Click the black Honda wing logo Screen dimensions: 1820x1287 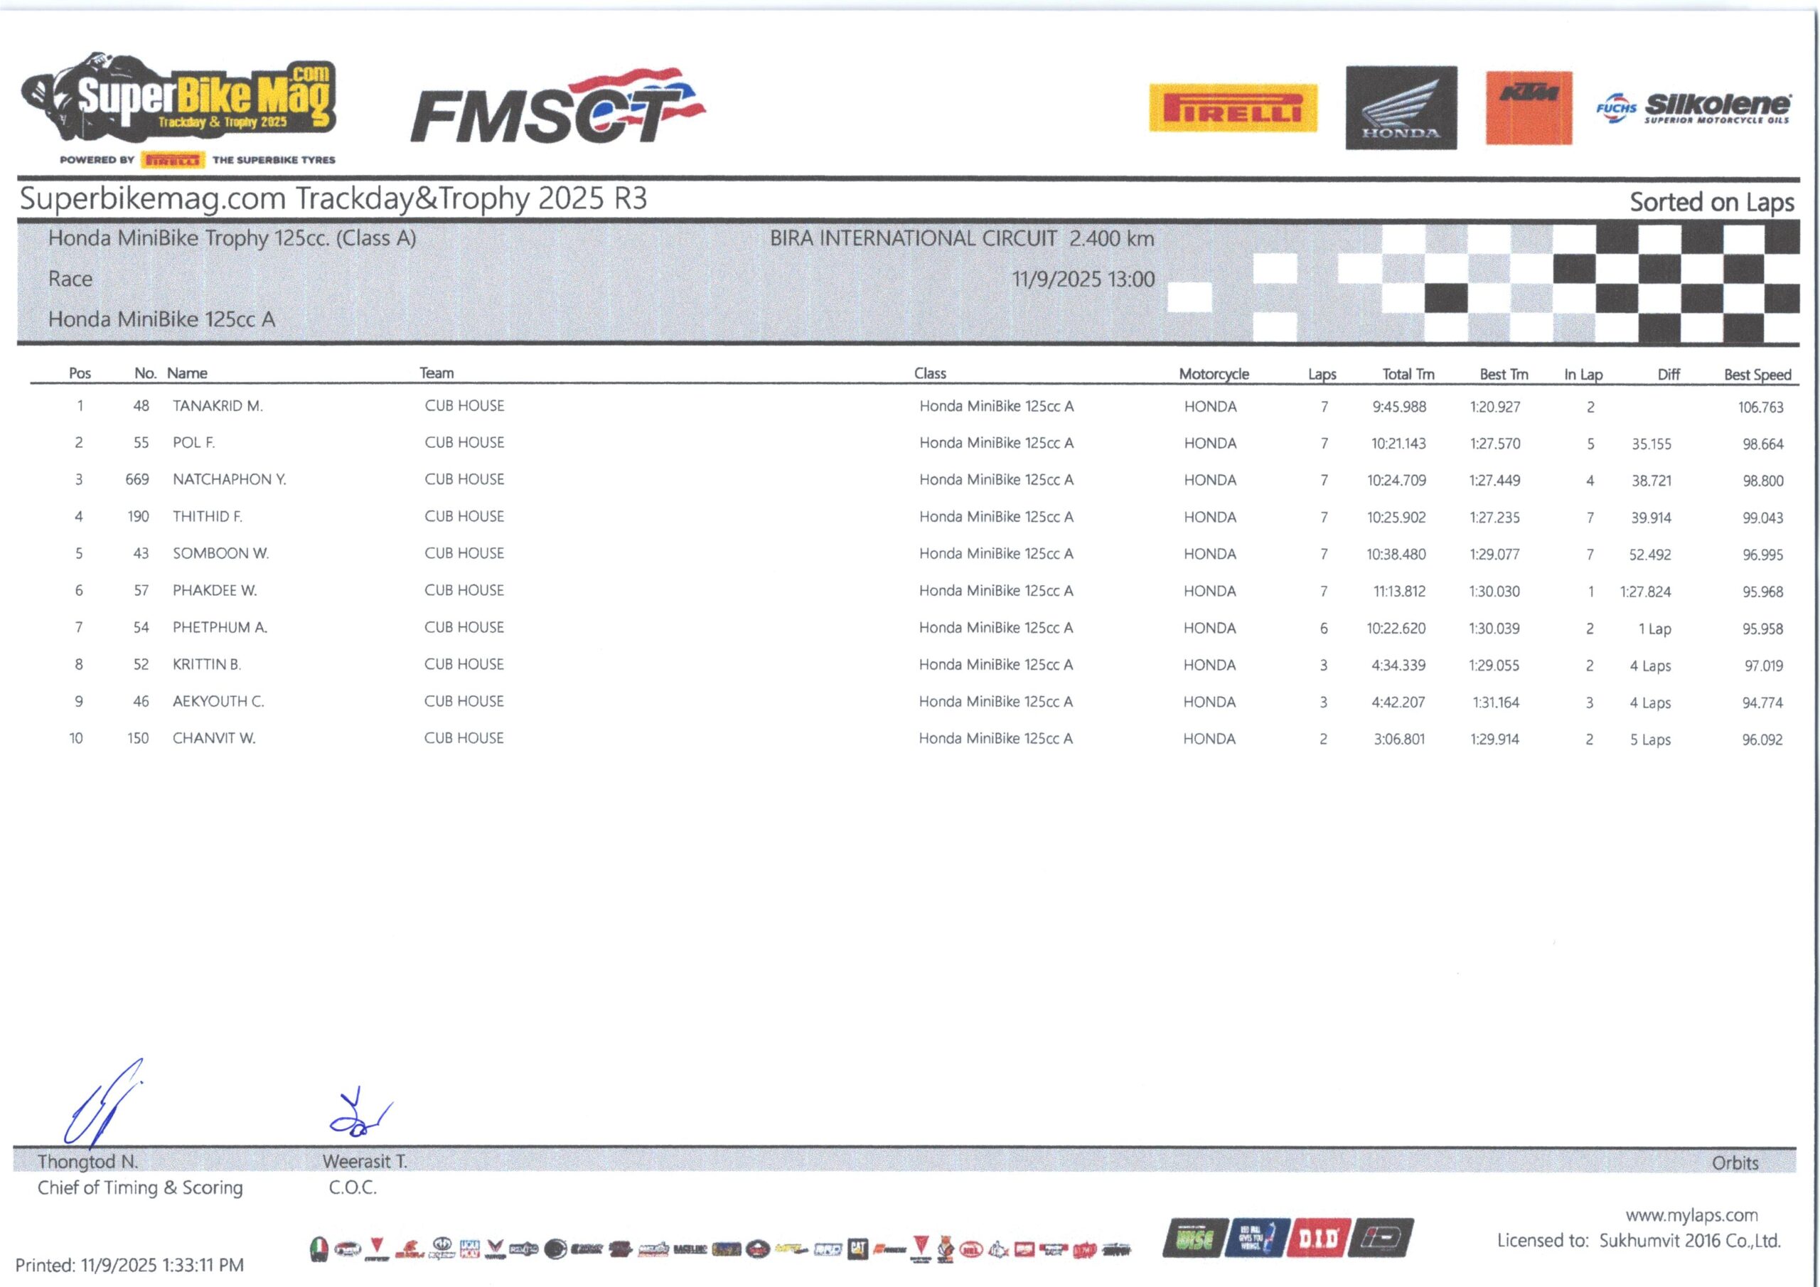click(x=1401, y=108)
